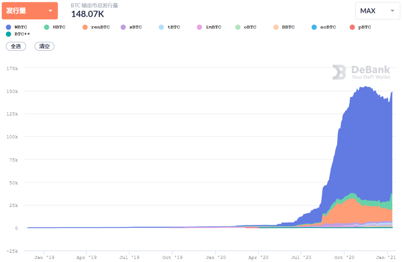Image resolution: width=402 pixels, height=262 pixels.
Task: Click the Jan '20 x-axis label
Action: tap(216, 258)
